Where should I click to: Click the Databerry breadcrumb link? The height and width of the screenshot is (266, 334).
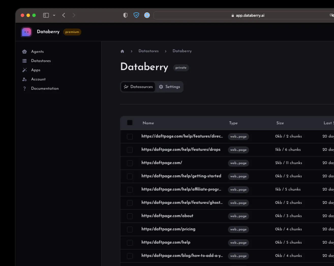pyautogui.click(x=182, y=51)
